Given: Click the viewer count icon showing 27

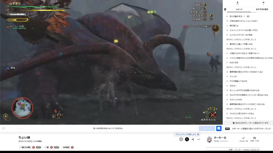Looking at the screenshot, I should point(237,3).
